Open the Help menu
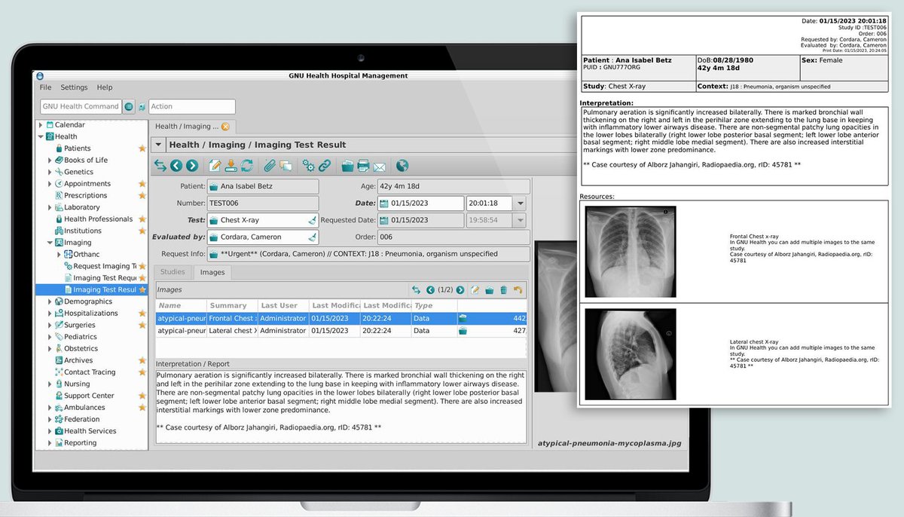The image size is (904, 517). pyautogui.click(x=105, y=87)
